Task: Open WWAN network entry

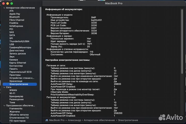Action: point(13,90)
